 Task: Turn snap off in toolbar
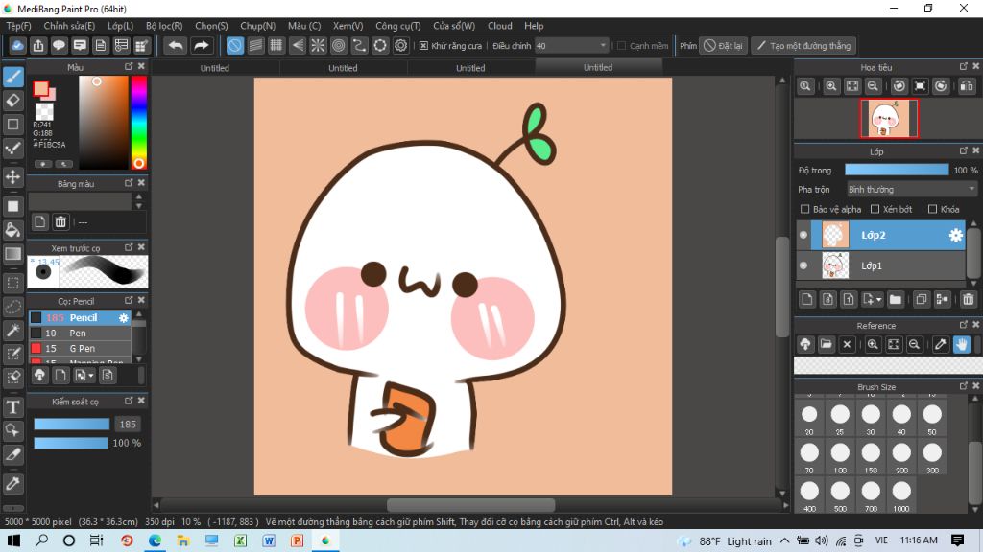click(x=235, y=46)
